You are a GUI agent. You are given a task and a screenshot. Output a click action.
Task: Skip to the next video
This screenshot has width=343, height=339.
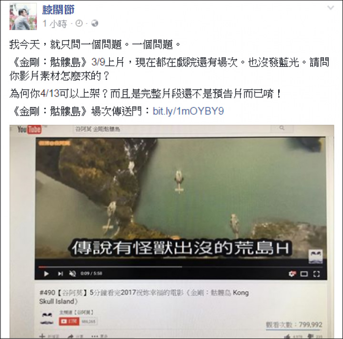pyautogui.click(x=61, y=274)
